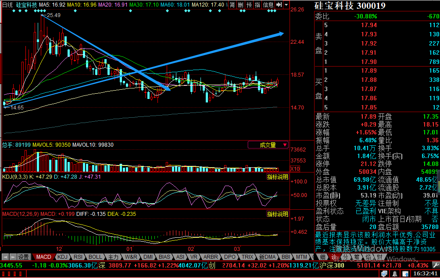
Task: Select the TRIX indicator tab
Action: click(247, 257)
